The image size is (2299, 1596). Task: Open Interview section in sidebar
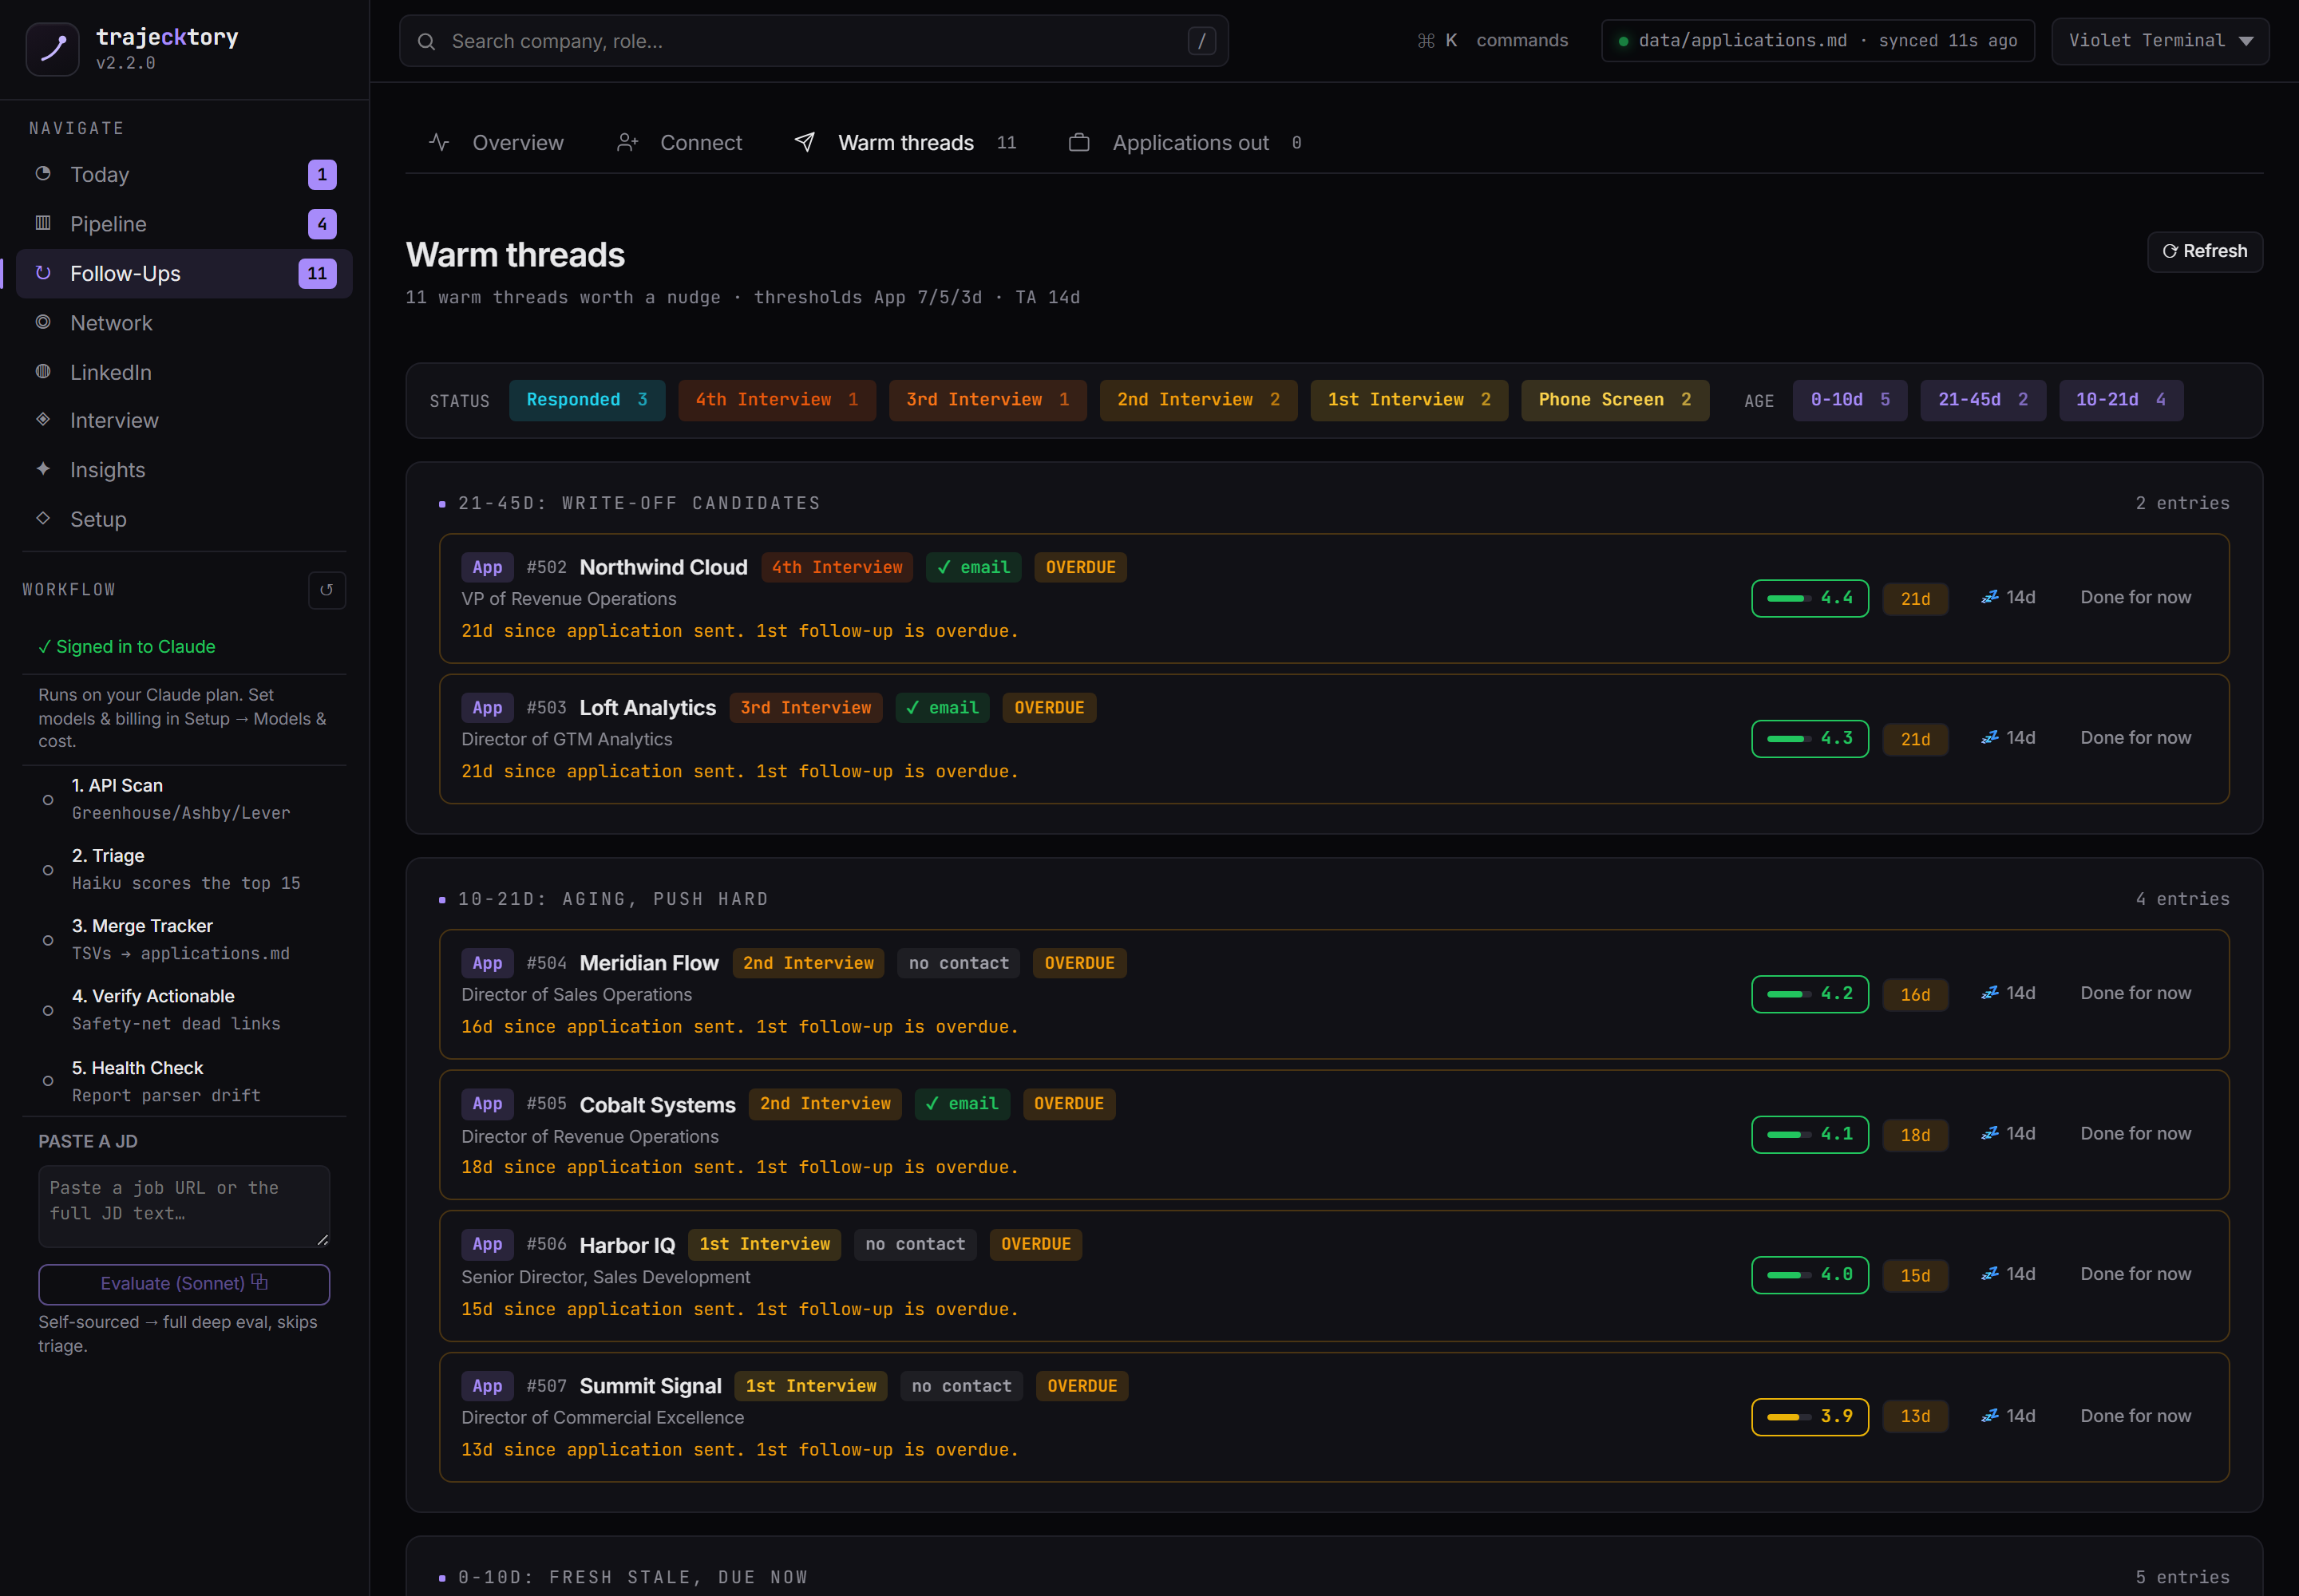click(184, 420)
